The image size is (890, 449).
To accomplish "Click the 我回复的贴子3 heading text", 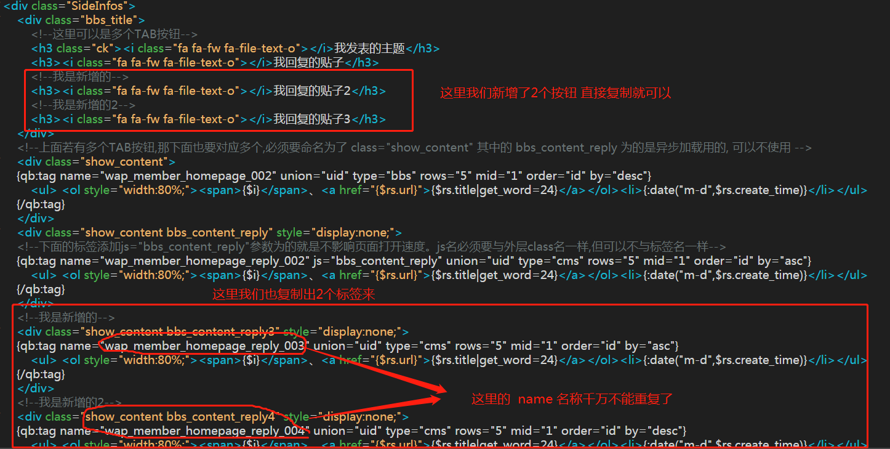I will (311, 119).
